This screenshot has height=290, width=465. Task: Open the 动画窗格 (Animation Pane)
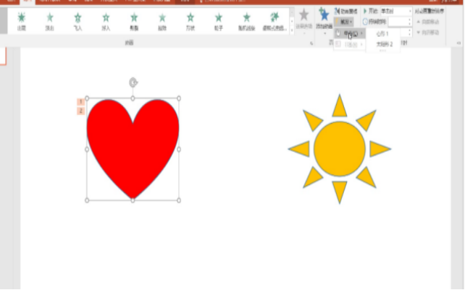346,12
